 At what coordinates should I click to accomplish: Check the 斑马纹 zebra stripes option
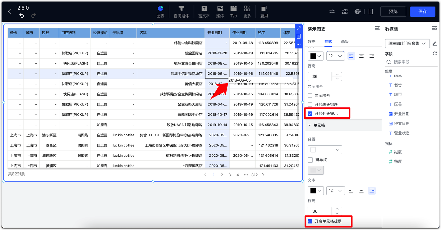coord(309,159)
